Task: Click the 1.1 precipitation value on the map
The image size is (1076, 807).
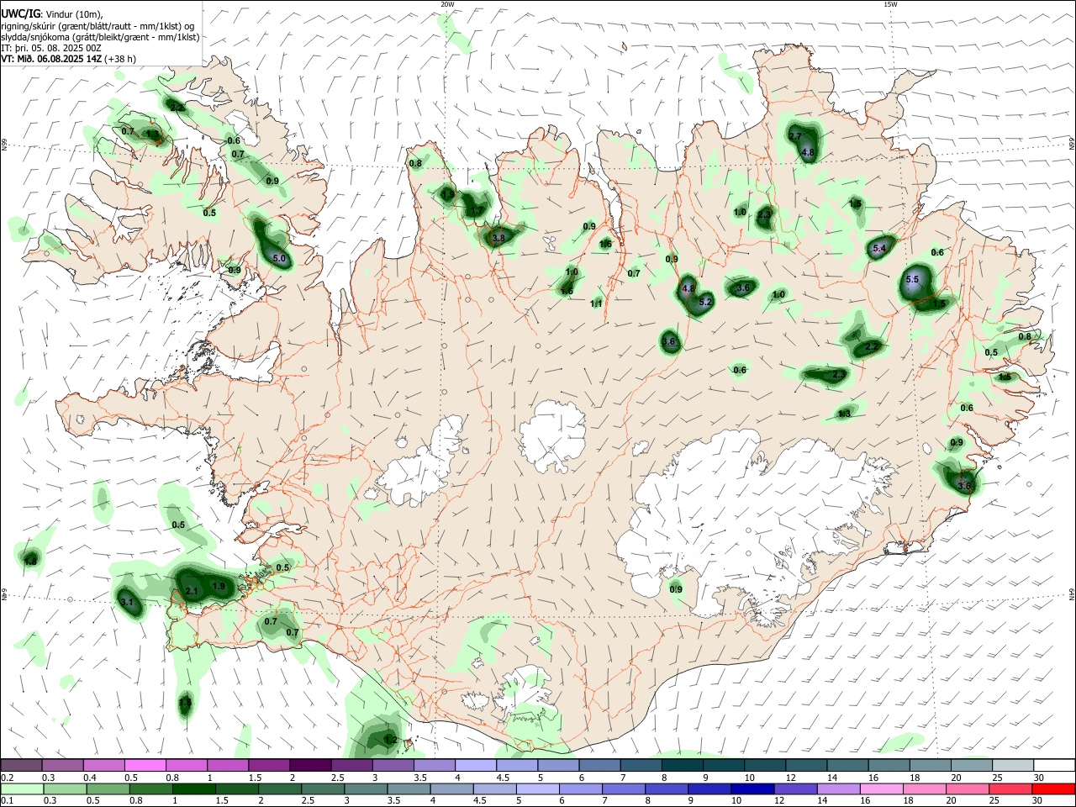Action: coord(596,303)
